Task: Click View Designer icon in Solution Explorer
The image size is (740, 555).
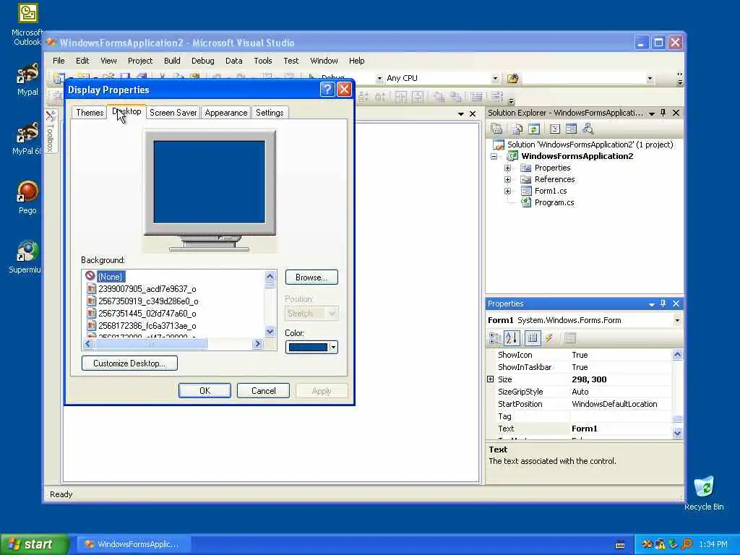Action: [x=571, y=129]
